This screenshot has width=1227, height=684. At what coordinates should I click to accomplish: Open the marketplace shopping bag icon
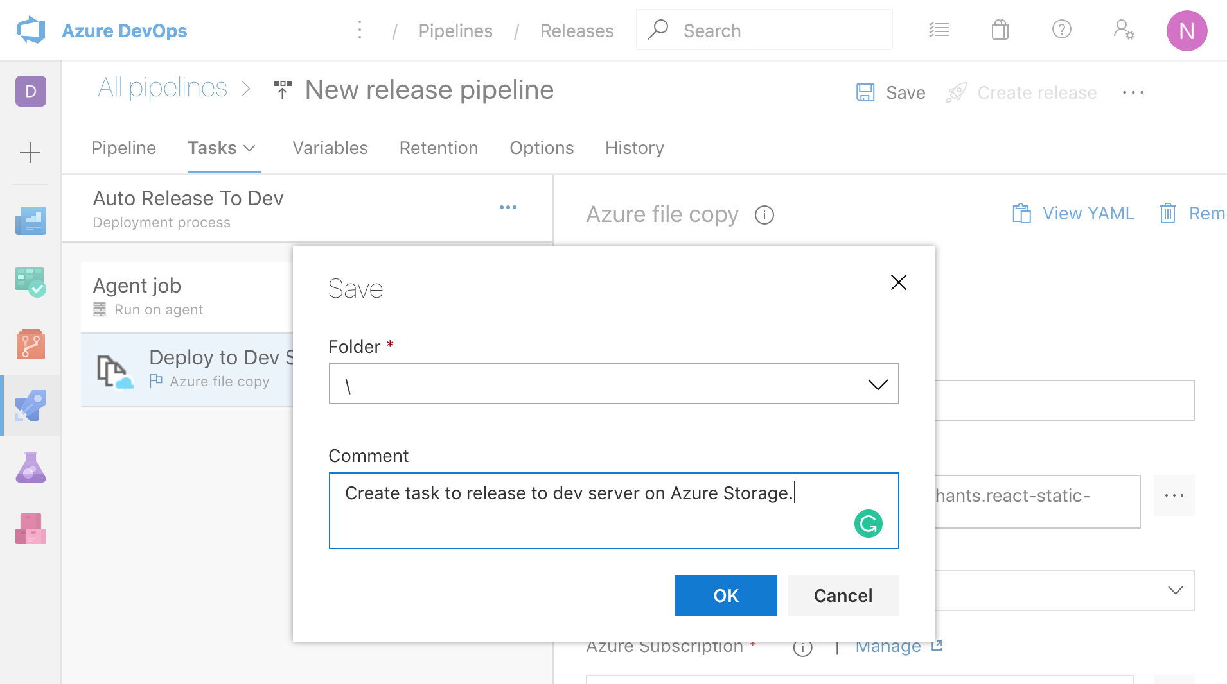tap(1000, 30)
